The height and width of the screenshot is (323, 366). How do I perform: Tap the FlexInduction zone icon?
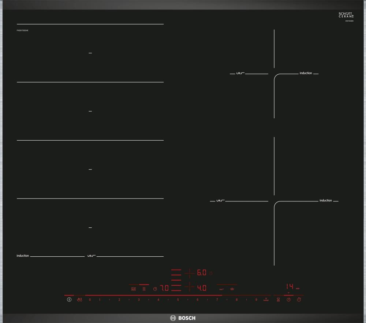[144, 289]
